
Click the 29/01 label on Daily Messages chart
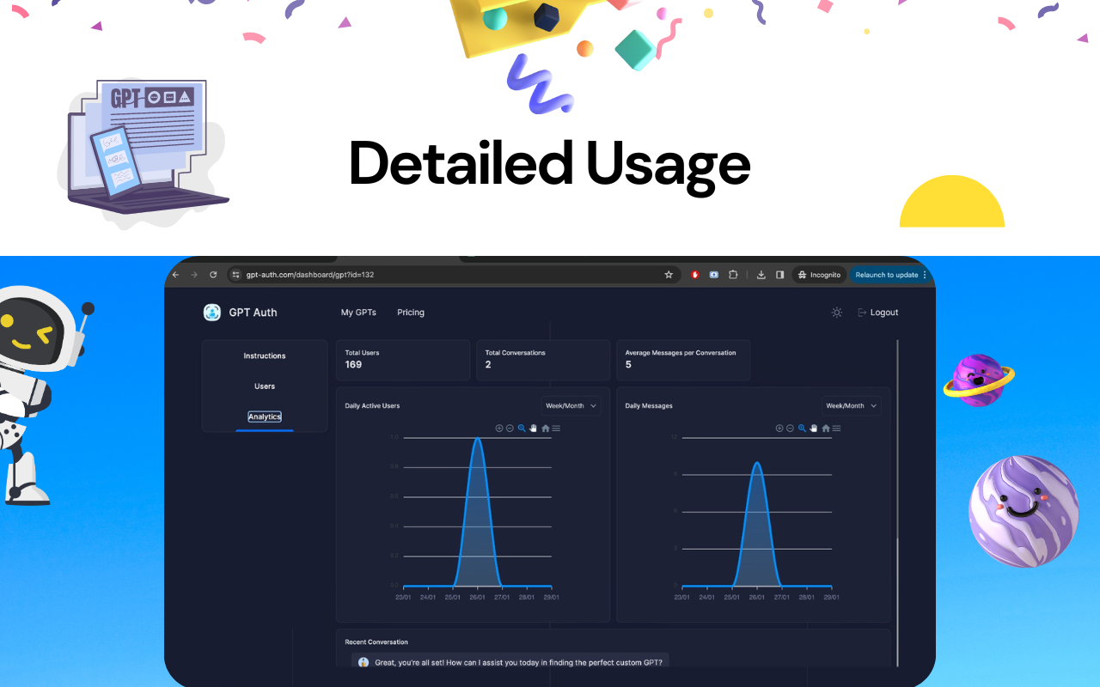tap(831, 597)
